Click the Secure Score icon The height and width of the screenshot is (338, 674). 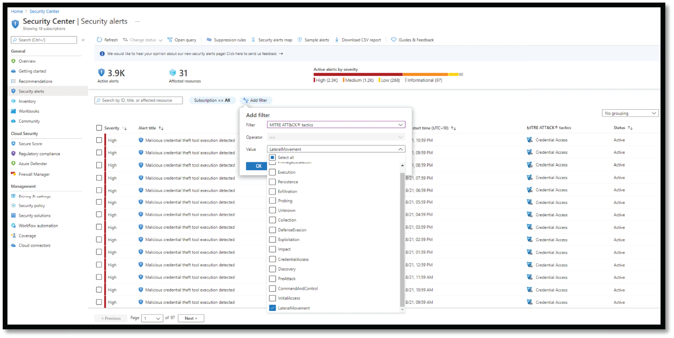coord(14,144)
